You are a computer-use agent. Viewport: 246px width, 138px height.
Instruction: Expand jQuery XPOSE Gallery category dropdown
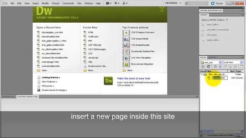click(x=227, y=20)
